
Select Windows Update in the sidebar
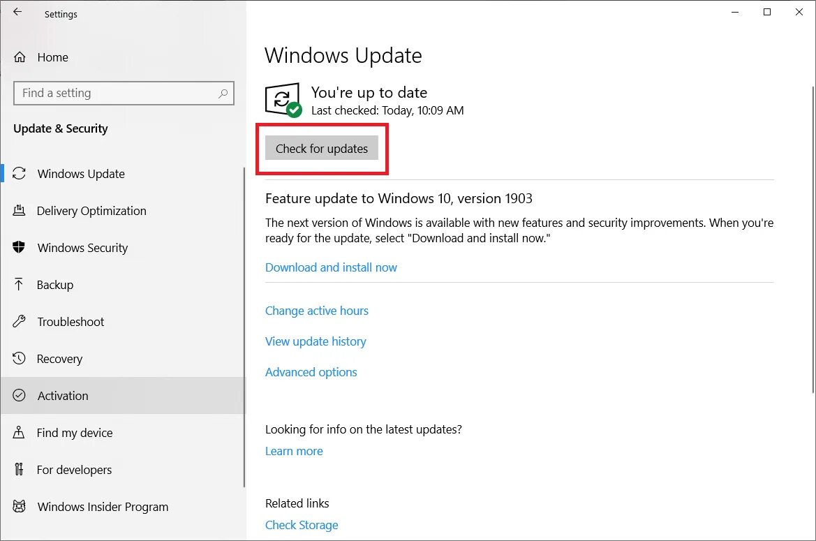123,174
